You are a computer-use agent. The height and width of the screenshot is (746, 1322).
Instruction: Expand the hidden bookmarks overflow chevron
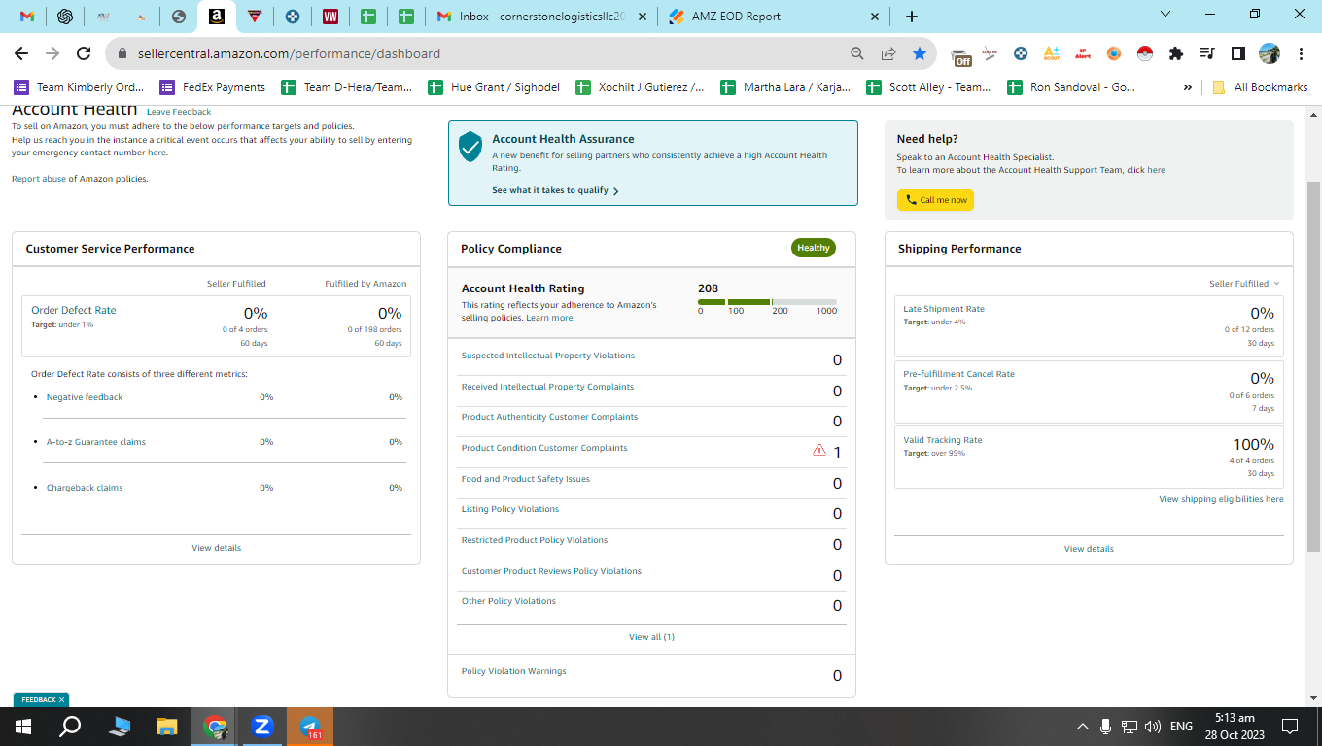click(x=1187, y=87)
